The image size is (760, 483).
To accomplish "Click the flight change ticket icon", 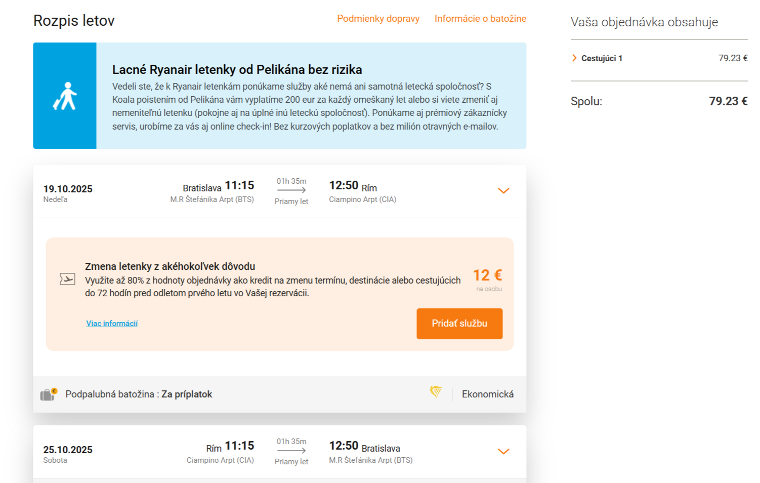I will 67,279.
